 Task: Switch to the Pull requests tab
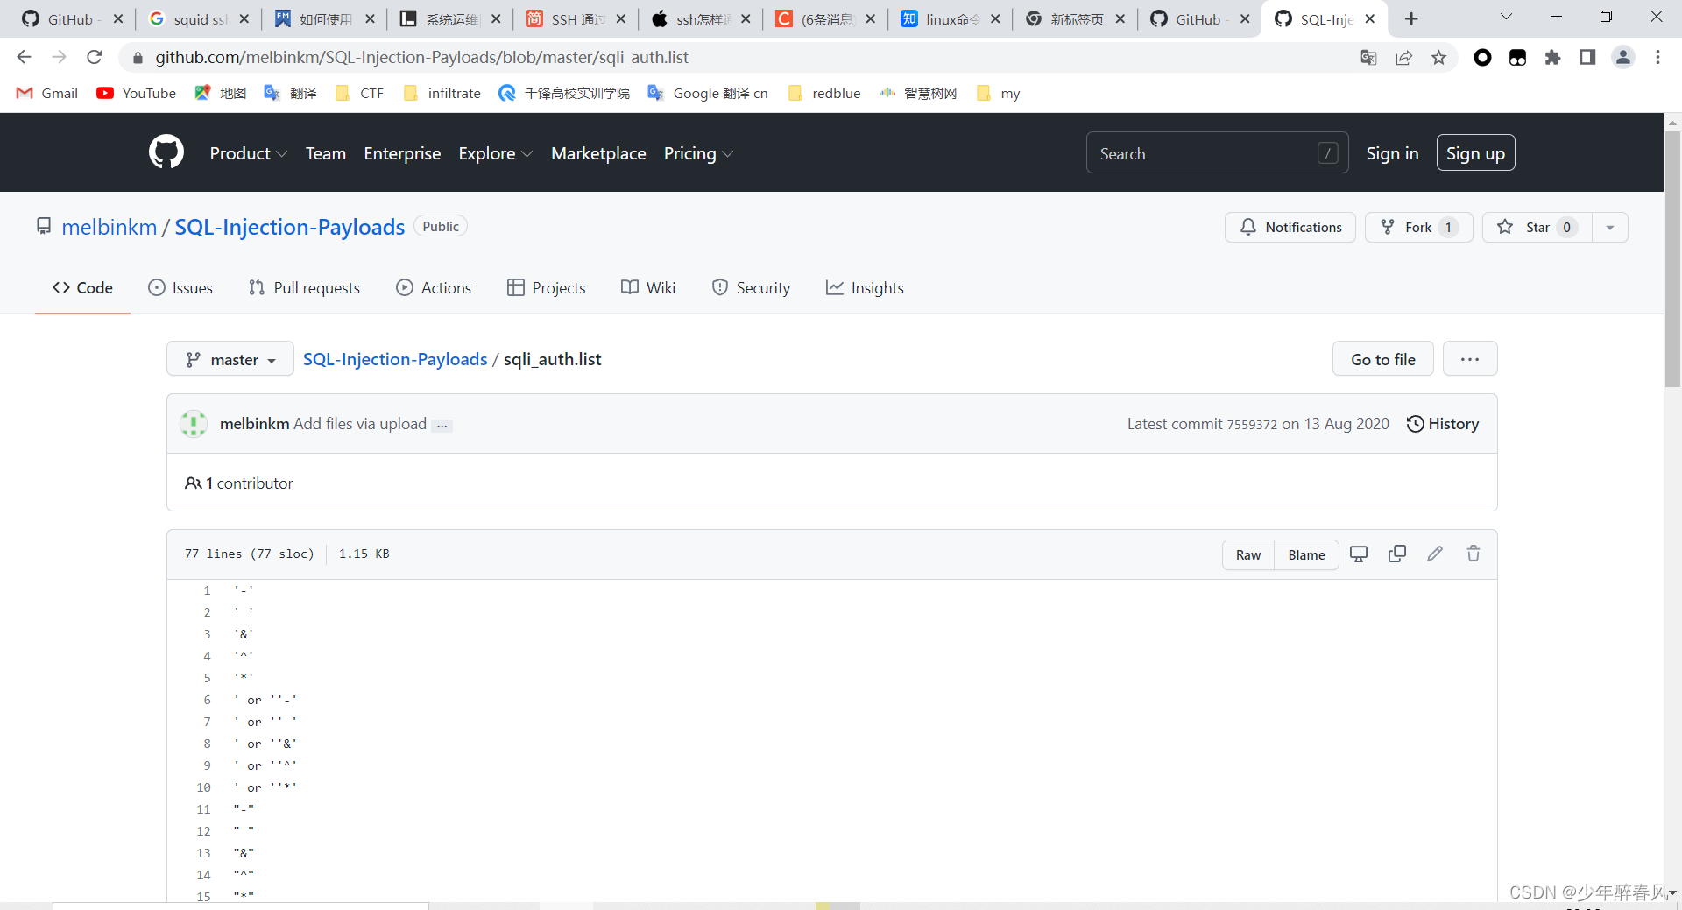(x=304, y=287)
